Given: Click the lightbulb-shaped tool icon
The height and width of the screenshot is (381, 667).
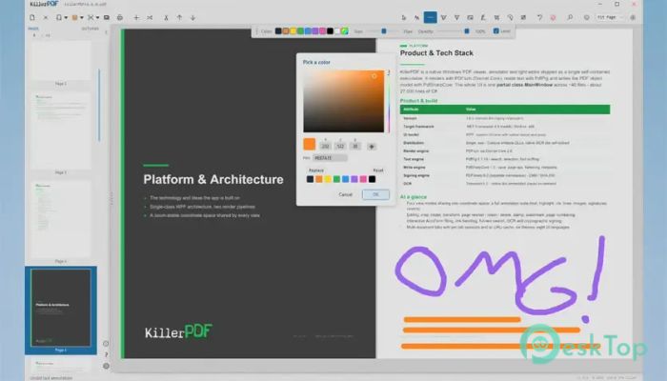Looking at the screenshot, I should coord(510,17).
